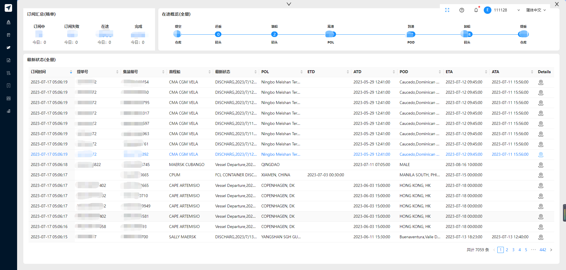Open details icon for container ending 0710

tap(541, 196)
